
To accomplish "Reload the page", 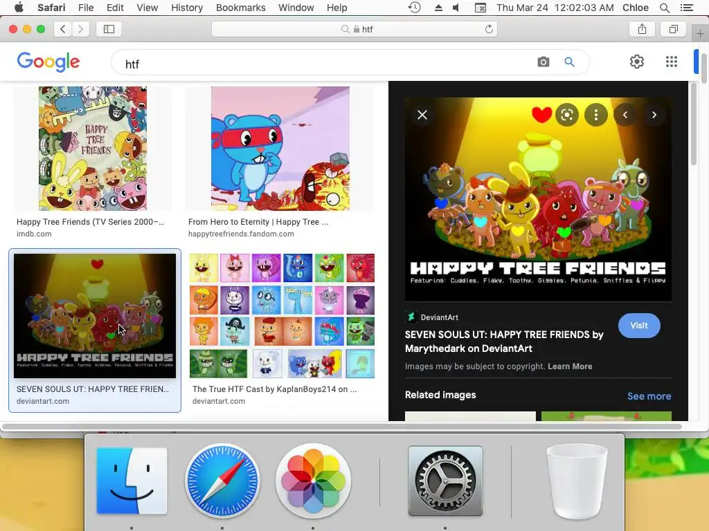I will tap(489, 29).
